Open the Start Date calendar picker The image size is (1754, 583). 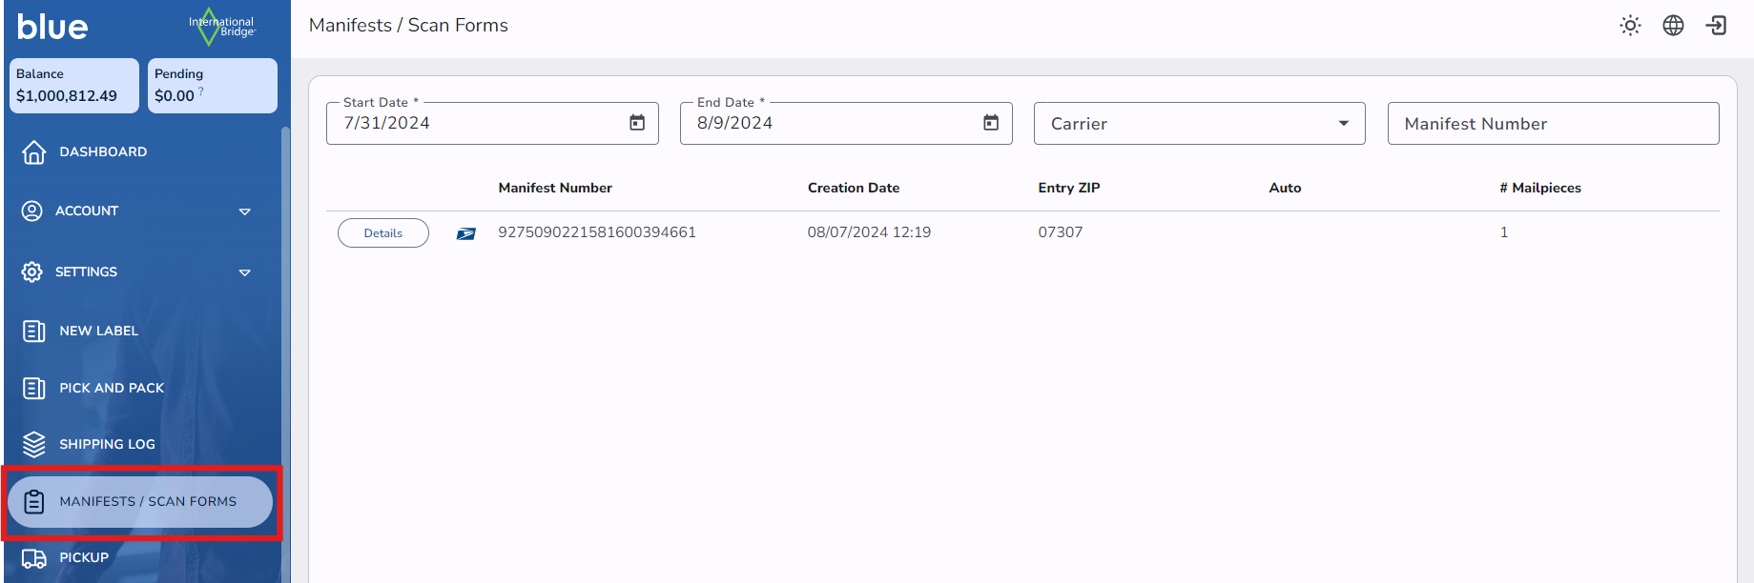pyautogui.click(x=637, y=123)
